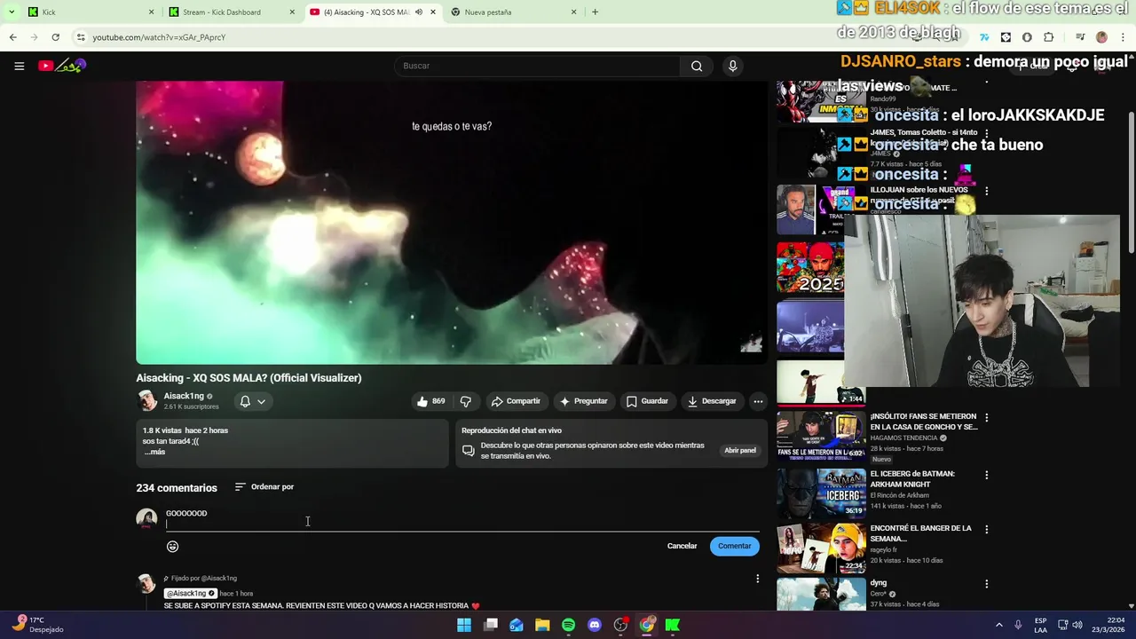Screen dimensions: 1136x639
Task: Open Kick app from the taskbar
Action: [x=673, y=625]
